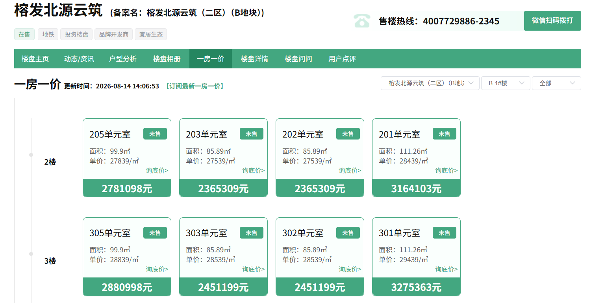
Task: Click the 205单元室 title
Action: point(110,134)
